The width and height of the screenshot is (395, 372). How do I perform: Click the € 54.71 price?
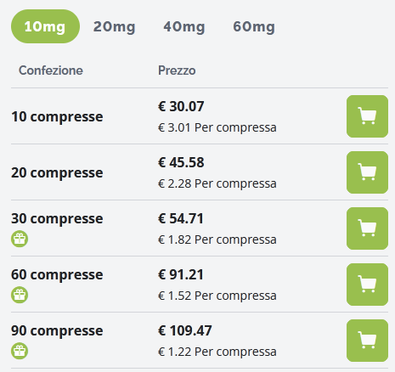pos(181,218)
